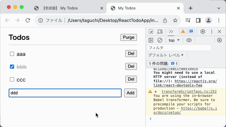Show the console sidebar icon

(151, 40)
